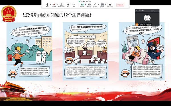Expand the audio options arrow beside microphone
The width and height of the screenshot is (171, 106).
tap(50, 5)
